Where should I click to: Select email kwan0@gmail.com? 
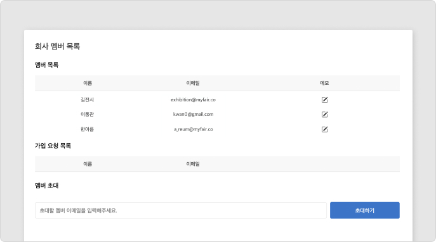[x=193, y=114]
